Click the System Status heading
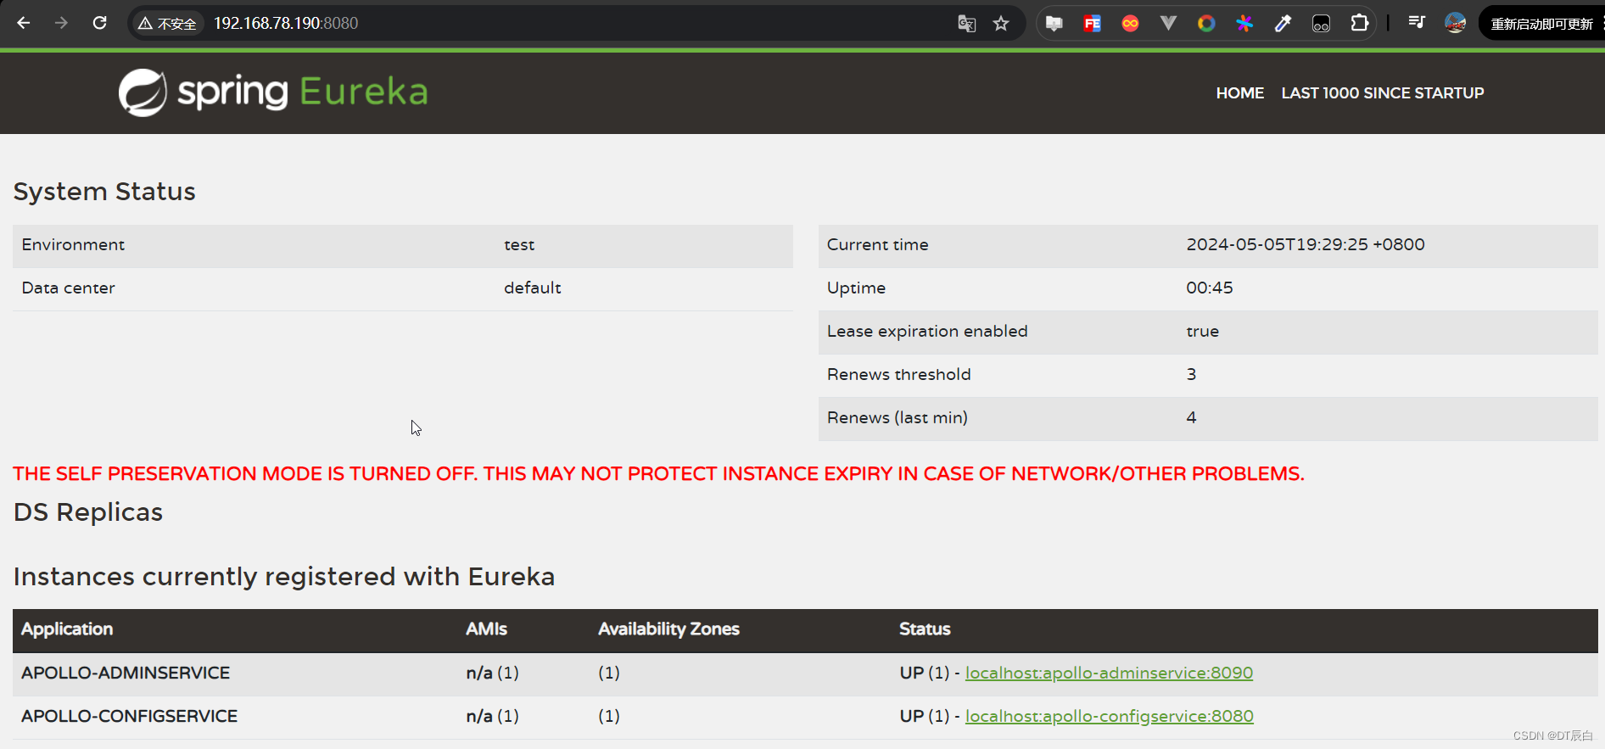1605x749 pixels. pos(104,192)
